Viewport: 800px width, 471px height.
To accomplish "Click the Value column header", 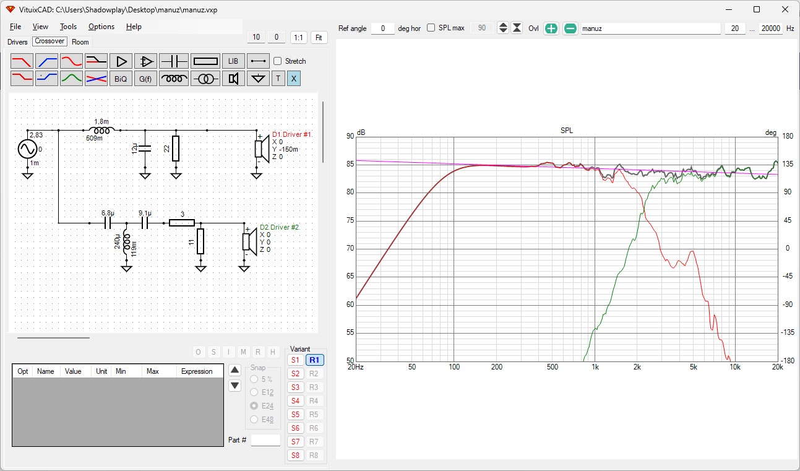I will pos(75,371).
